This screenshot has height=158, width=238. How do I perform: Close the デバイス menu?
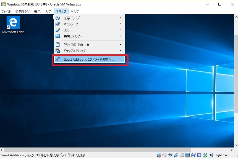click(61, 11)
